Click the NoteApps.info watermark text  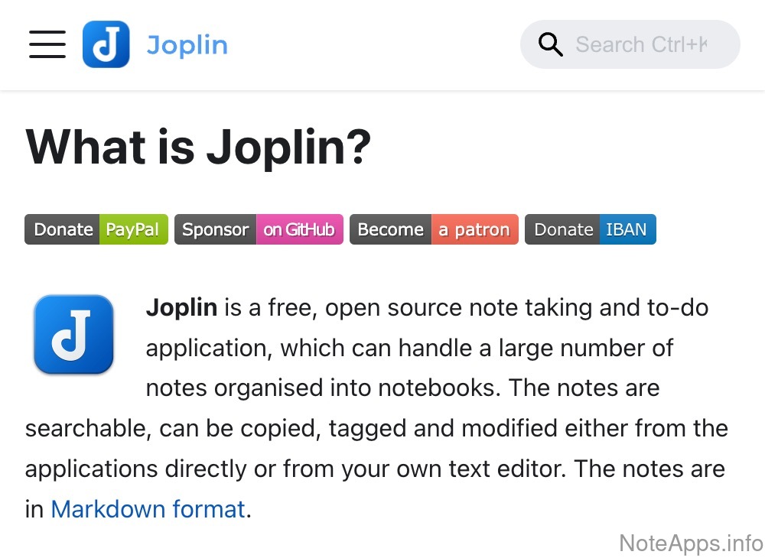(x=690, y=543)
